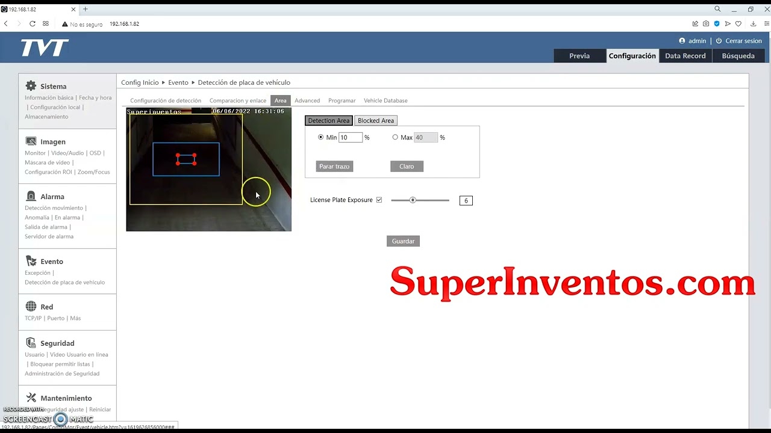The height and width of the screenshot is (433, 771).
Task: Open the Data Record tab
Action: point(685,56)
